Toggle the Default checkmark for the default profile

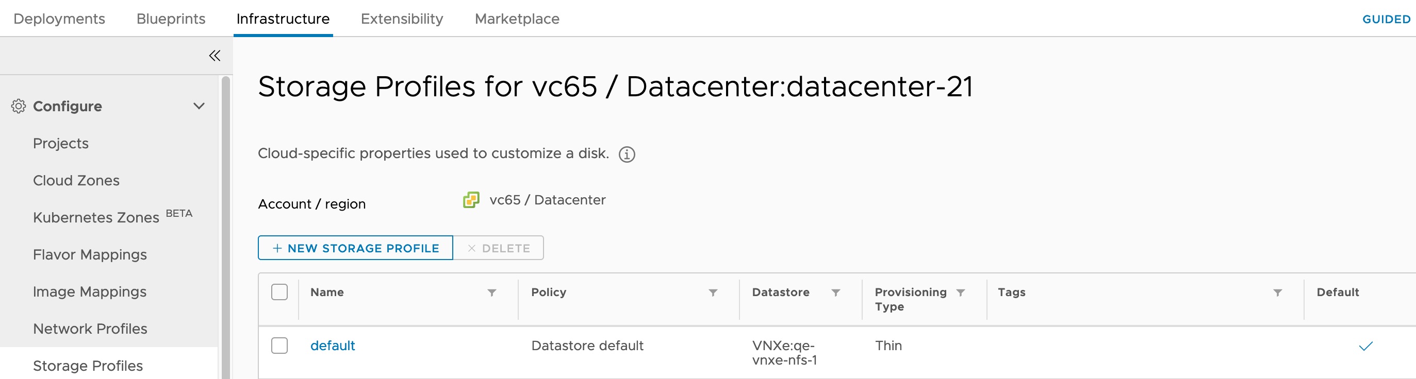[x=1366, y=346]
